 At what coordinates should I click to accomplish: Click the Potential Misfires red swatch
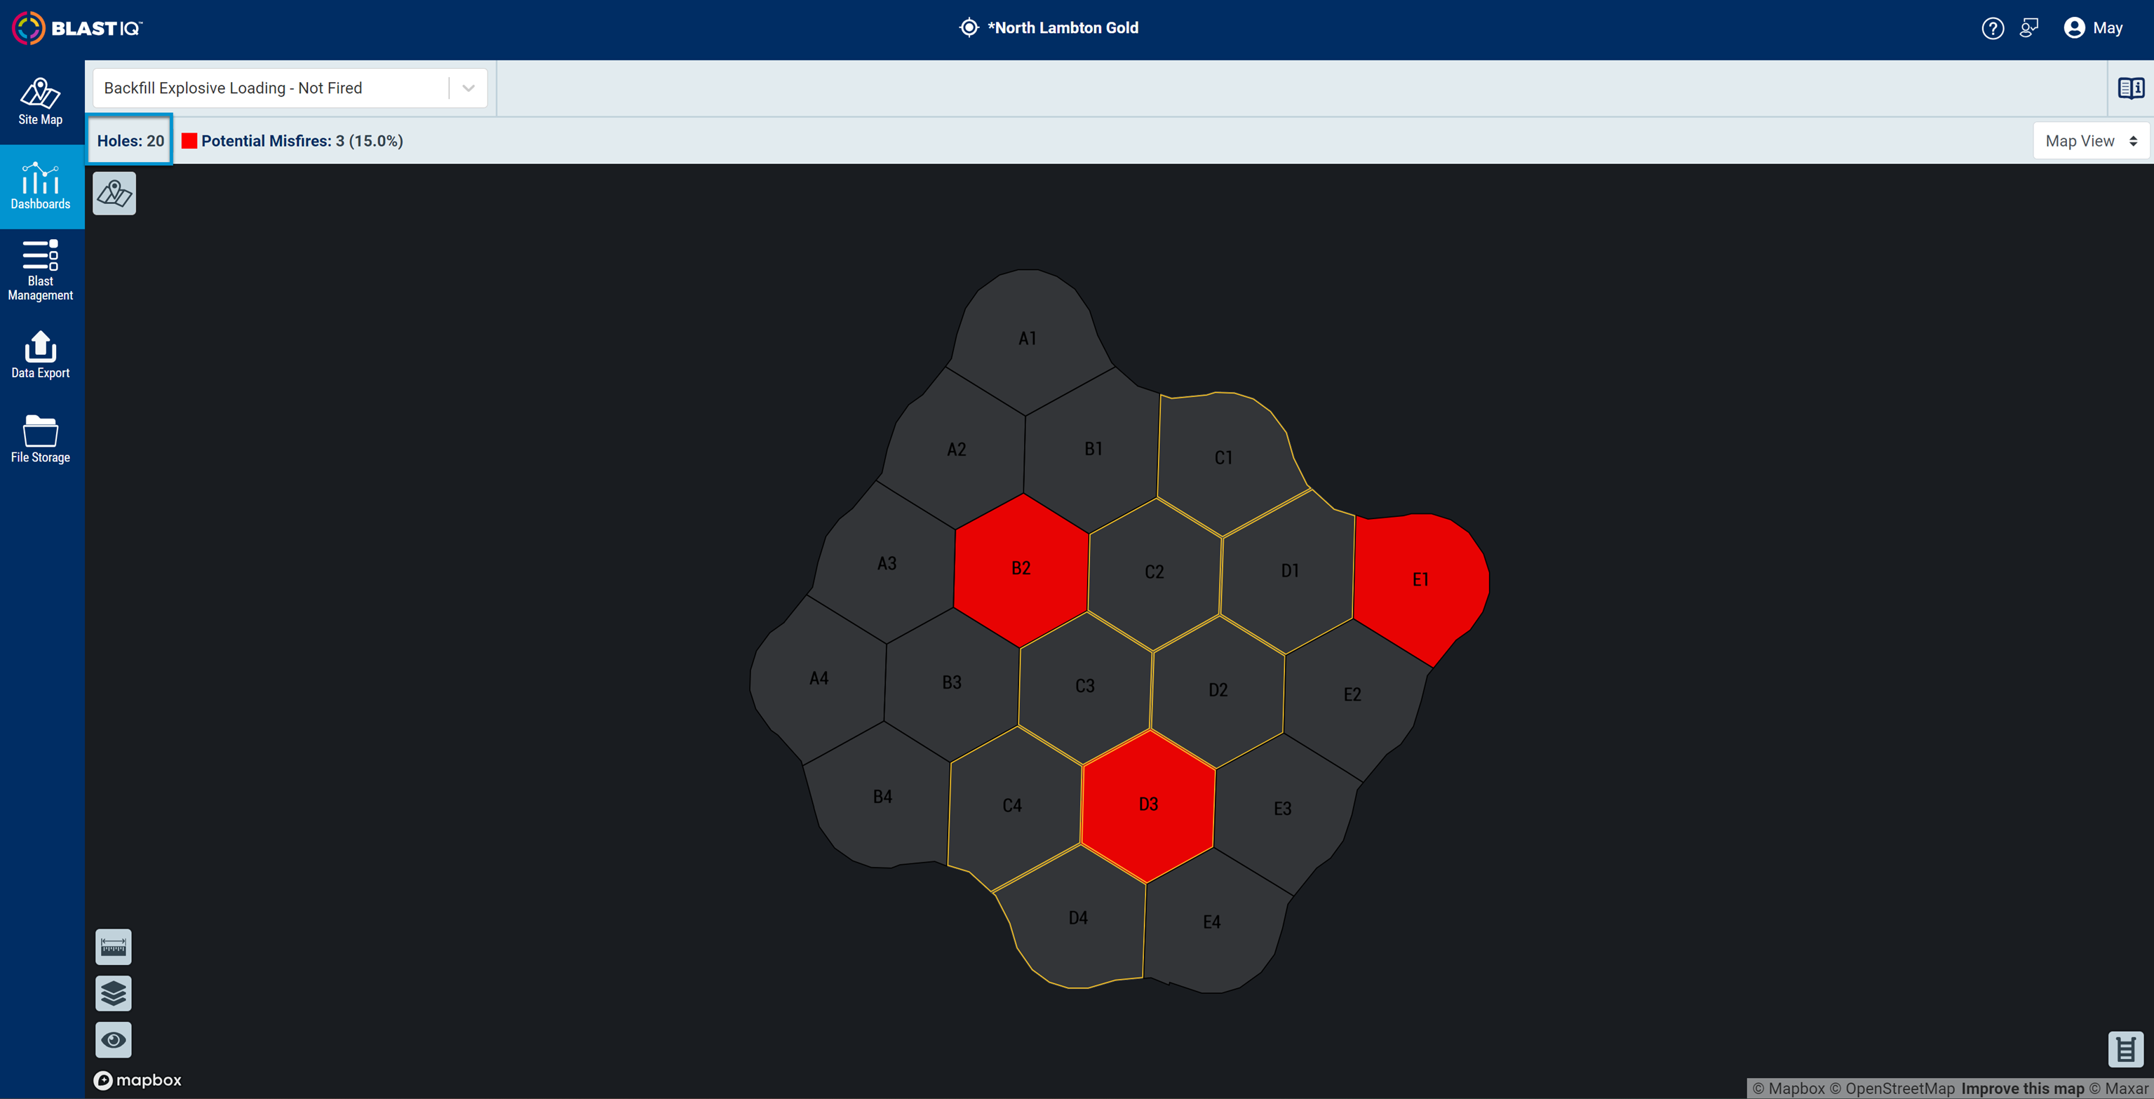tap(190, 140)
